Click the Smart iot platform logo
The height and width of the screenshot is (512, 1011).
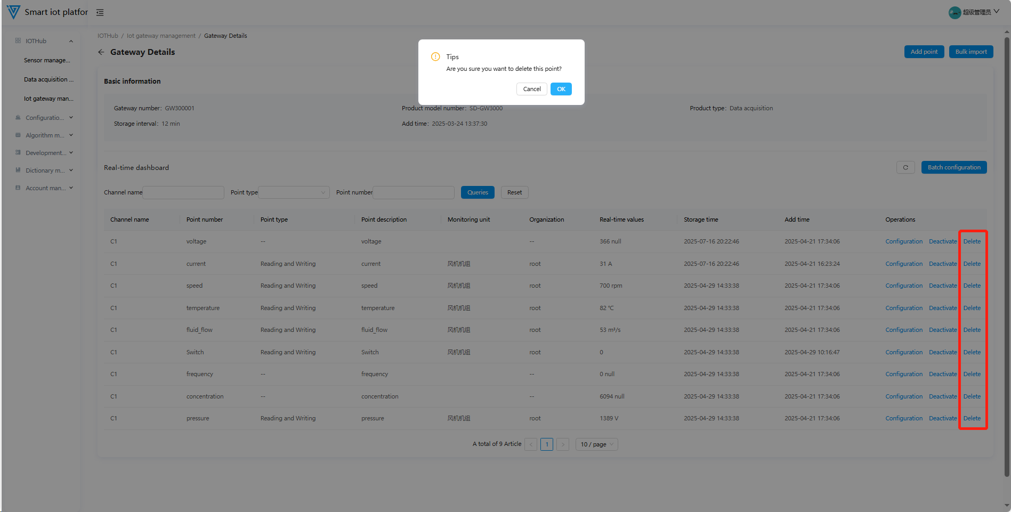13,12
